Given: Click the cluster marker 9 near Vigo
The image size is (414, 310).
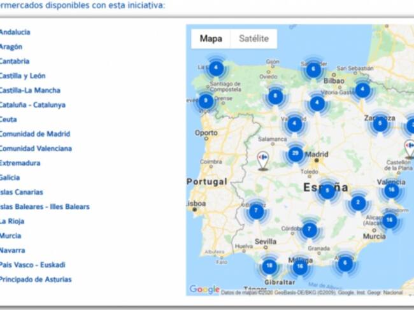Looking at the screenshot, I should coord(206,101).
